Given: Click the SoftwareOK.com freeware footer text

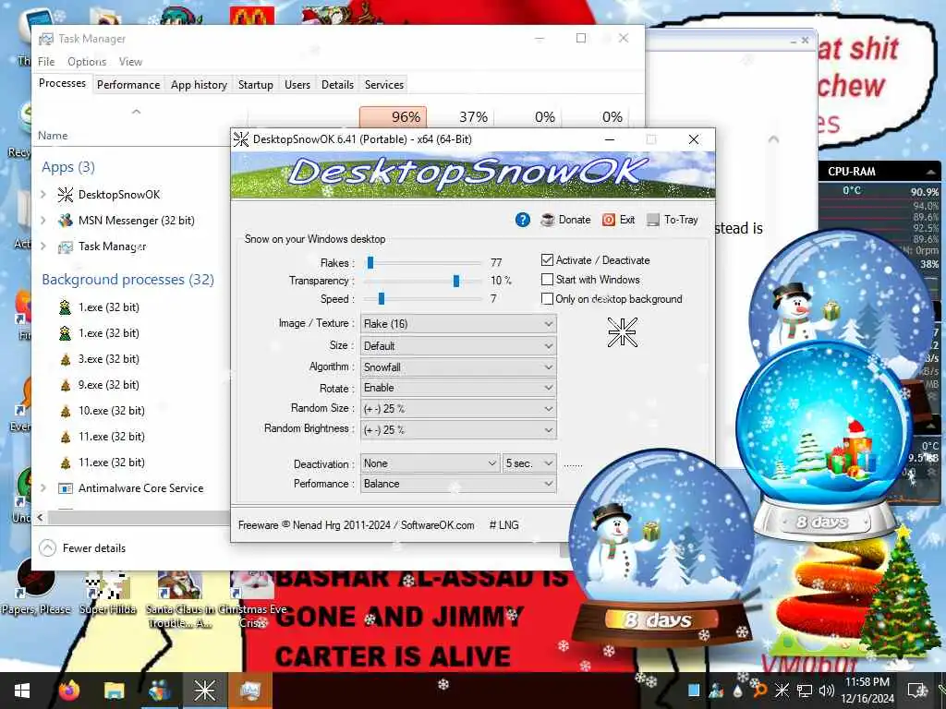Looking at the screenshot, I should click(356, 525).
